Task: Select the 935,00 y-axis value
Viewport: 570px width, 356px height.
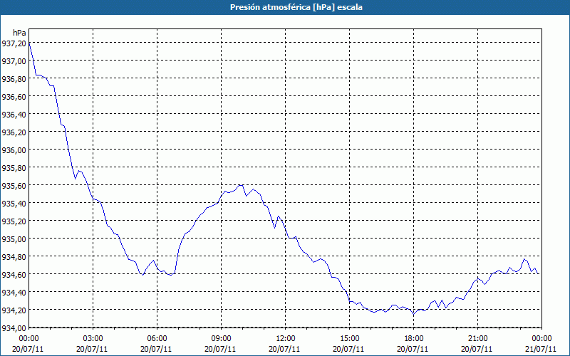Action: (x=14, y=239)
